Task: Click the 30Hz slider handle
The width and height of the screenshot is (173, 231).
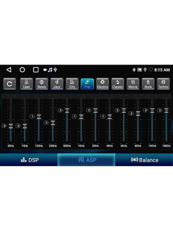Action: coord(11,126)
